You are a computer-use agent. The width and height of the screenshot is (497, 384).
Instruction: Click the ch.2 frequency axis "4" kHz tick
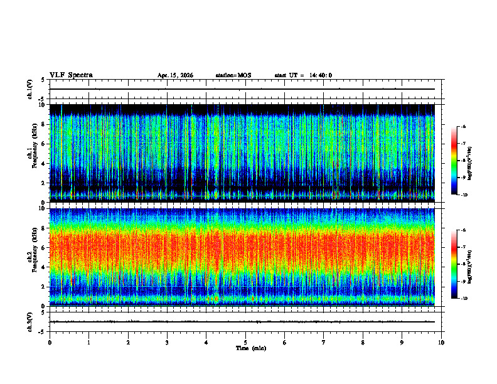click(x=43, y=267)
